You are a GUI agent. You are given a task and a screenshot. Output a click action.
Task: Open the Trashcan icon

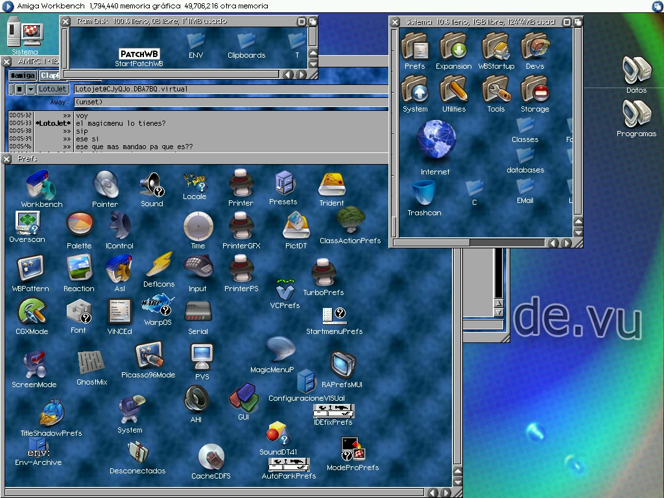424,194
